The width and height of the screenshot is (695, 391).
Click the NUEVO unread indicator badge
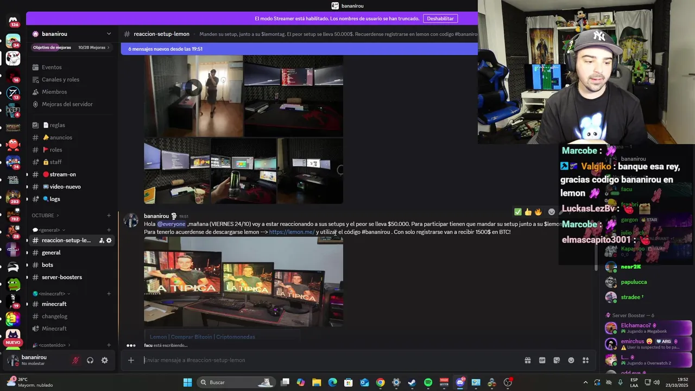pyautogui.click(x=13, y=342)
